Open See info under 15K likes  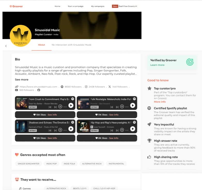tap(52, 115)
